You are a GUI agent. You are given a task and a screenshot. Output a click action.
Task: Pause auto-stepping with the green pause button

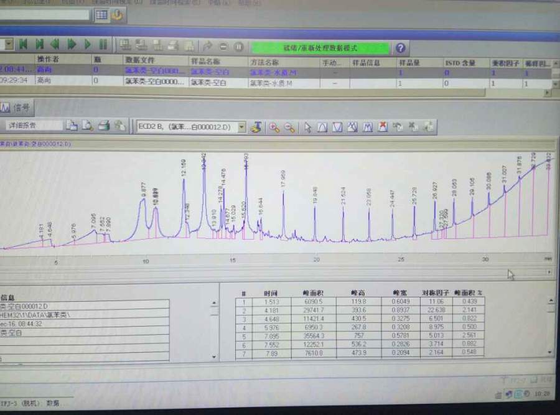[x=103, y=45]
